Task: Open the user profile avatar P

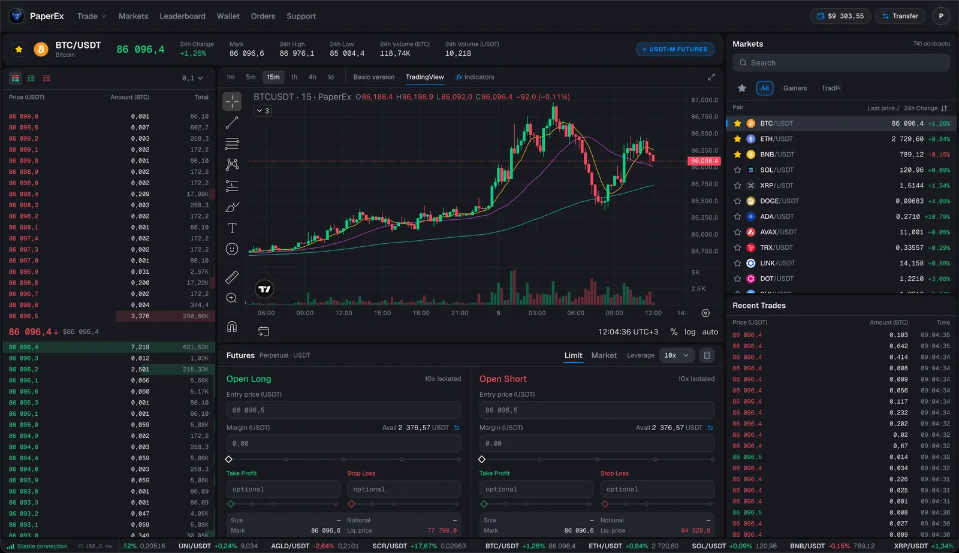Action: tap(941, 16)
